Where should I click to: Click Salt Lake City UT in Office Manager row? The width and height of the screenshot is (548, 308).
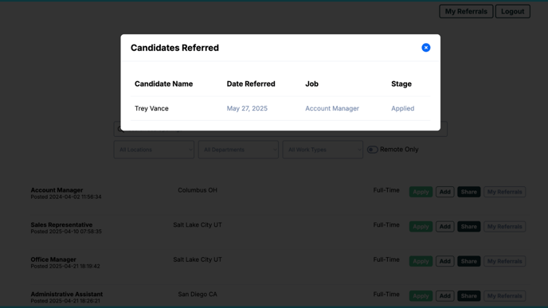198,259
